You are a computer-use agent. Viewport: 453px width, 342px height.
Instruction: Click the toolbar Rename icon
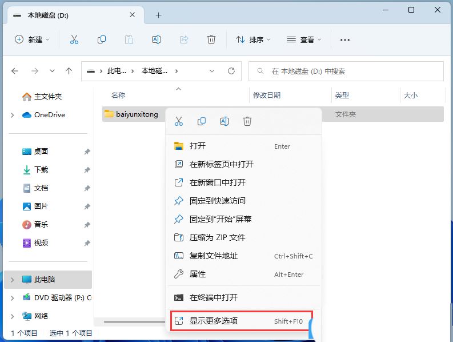(157, 39)
